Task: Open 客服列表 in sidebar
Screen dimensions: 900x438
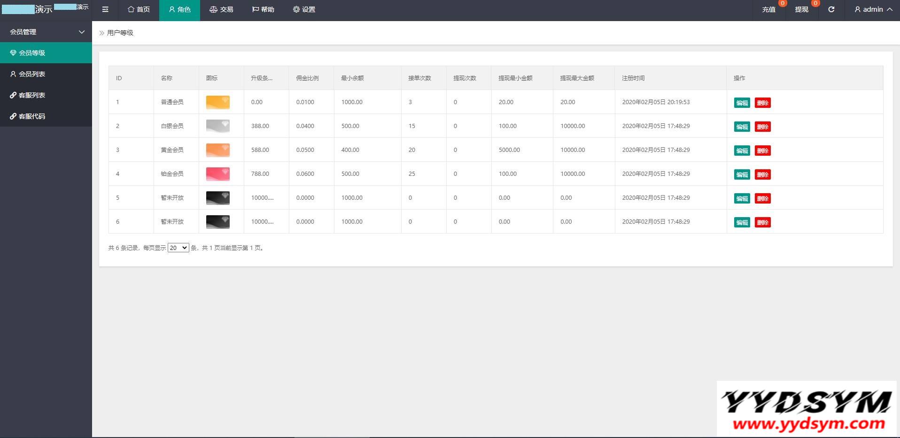Action: 46,95
